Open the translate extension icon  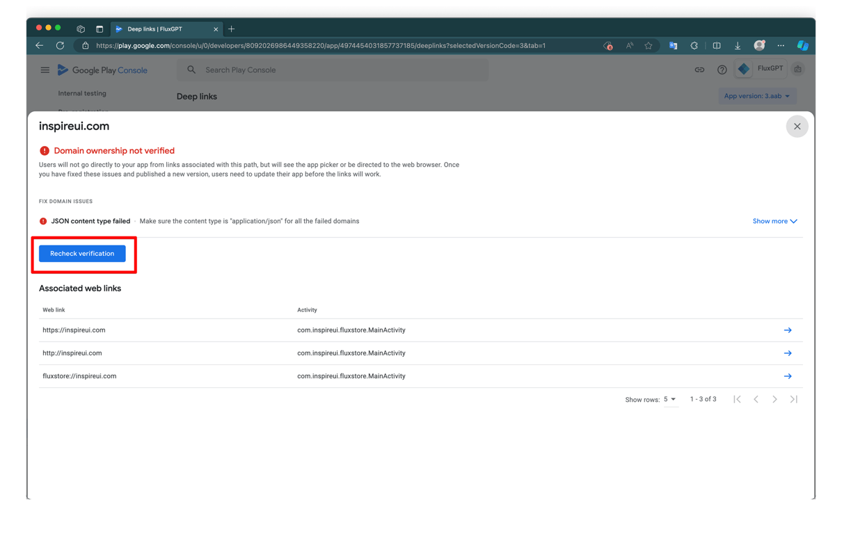point(673,46)
